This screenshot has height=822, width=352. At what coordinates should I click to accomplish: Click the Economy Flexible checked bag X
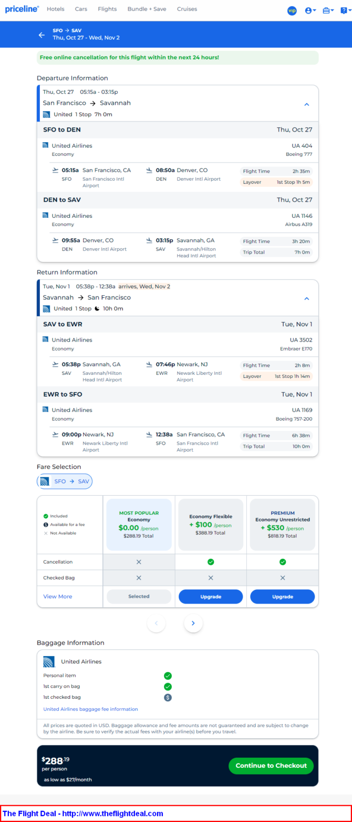211,578
